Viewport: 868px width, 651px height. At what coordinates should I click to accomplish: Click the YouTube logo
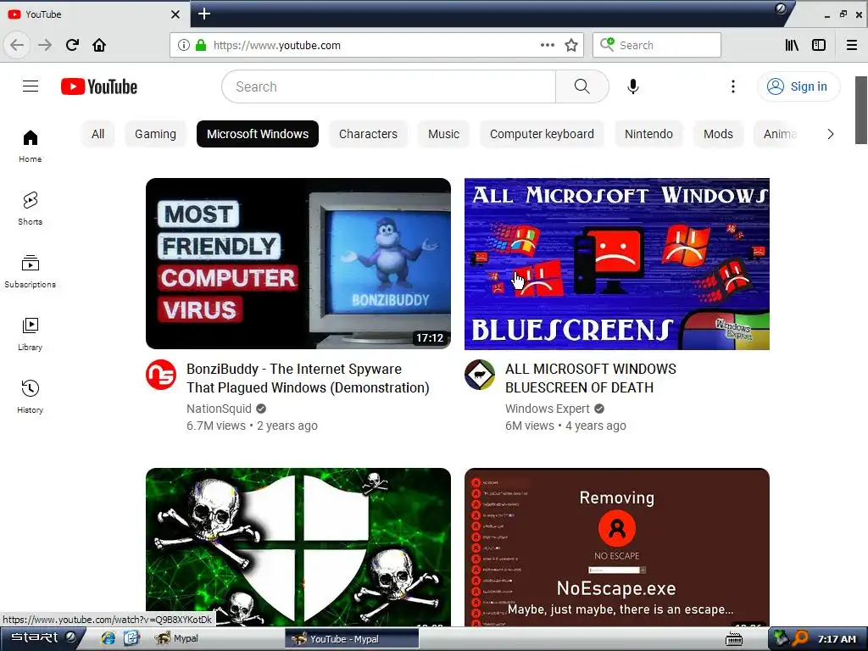tap(99, 86)
